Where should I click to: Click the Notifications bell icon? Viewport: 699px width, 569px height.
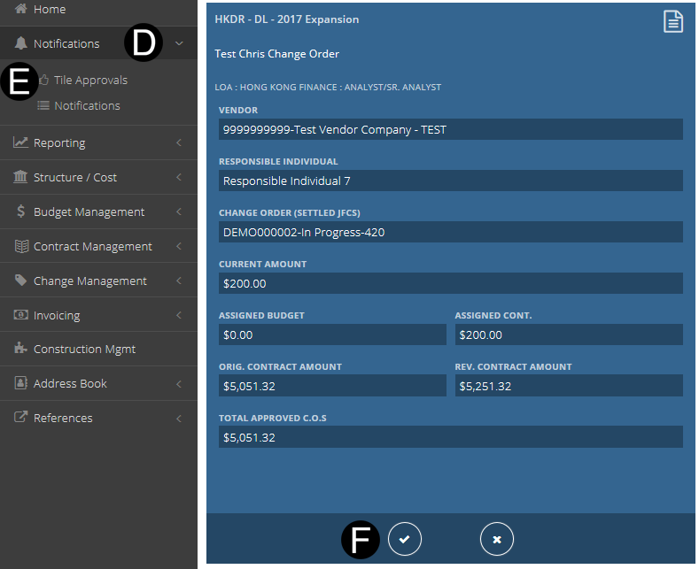pos(21,43)
